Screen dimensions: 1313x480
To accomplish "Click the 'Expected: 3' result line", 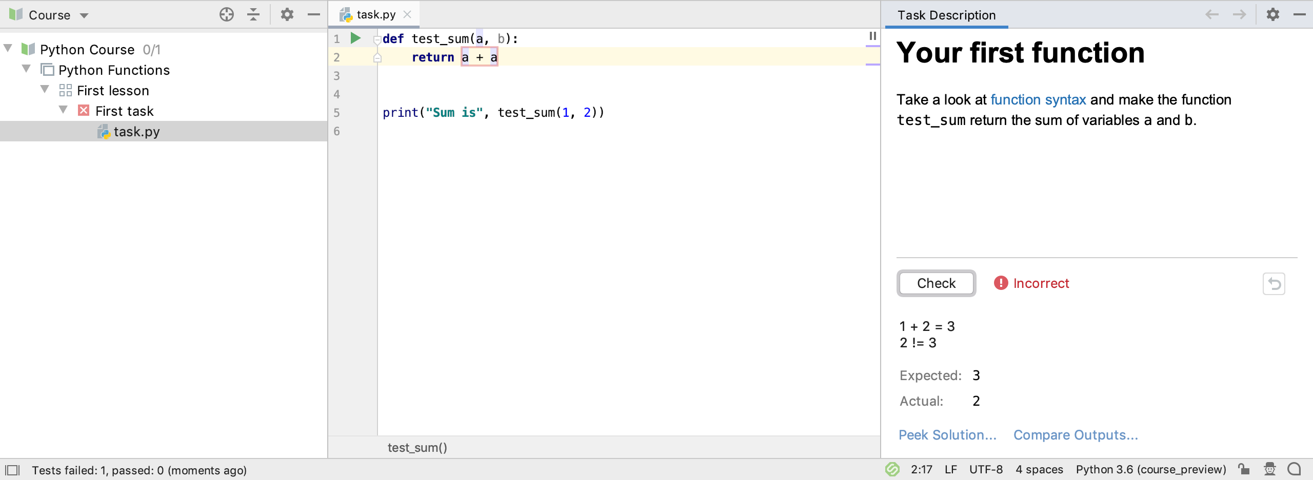I will [x=940, y=375].
